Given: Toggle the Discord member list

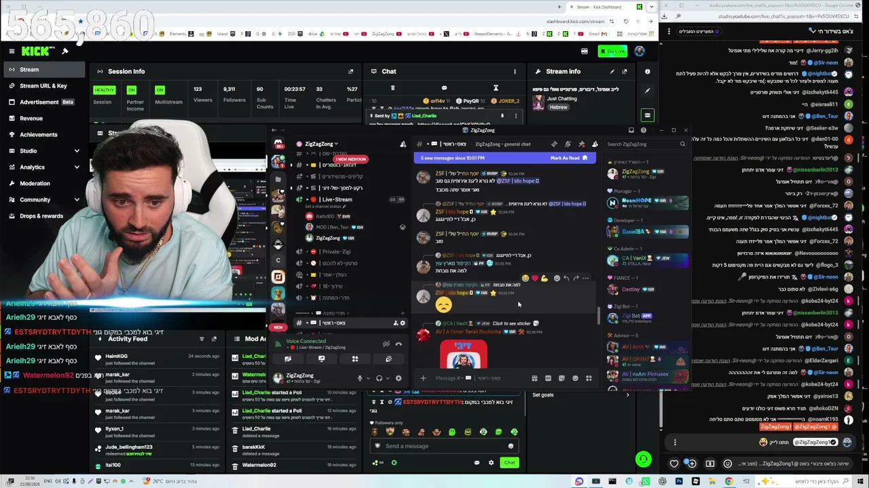Looking at the screenshot, I should click(595, 144).
